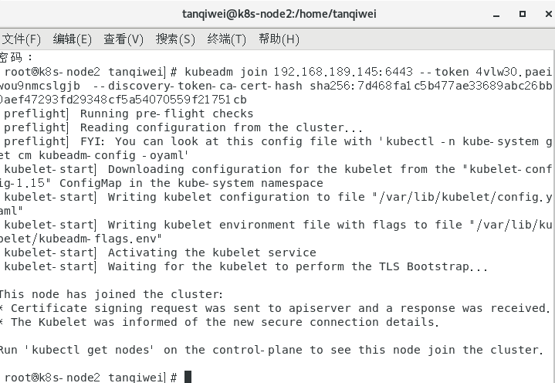Click the cursor block at the last prompt
The width and height of the screenshot is (555, 383).
[188, 377]
